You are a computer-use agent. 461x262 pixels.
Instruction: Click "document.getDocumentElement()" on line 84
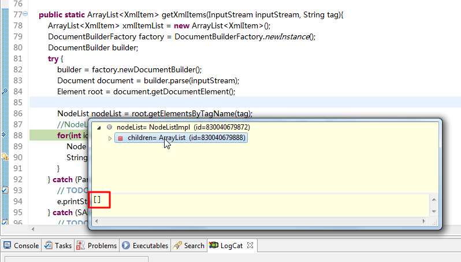tap(173, 91)
